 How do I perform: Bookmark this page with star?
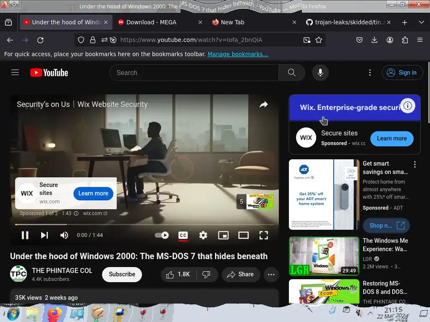click(x=319, y=40)
